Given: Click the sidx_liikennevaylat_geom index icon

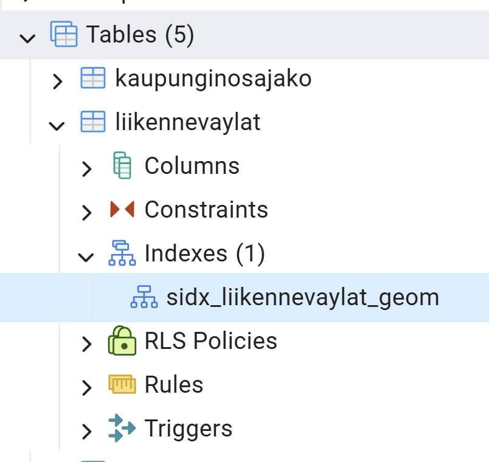Looking at the screenshot, I should (144, 297).
